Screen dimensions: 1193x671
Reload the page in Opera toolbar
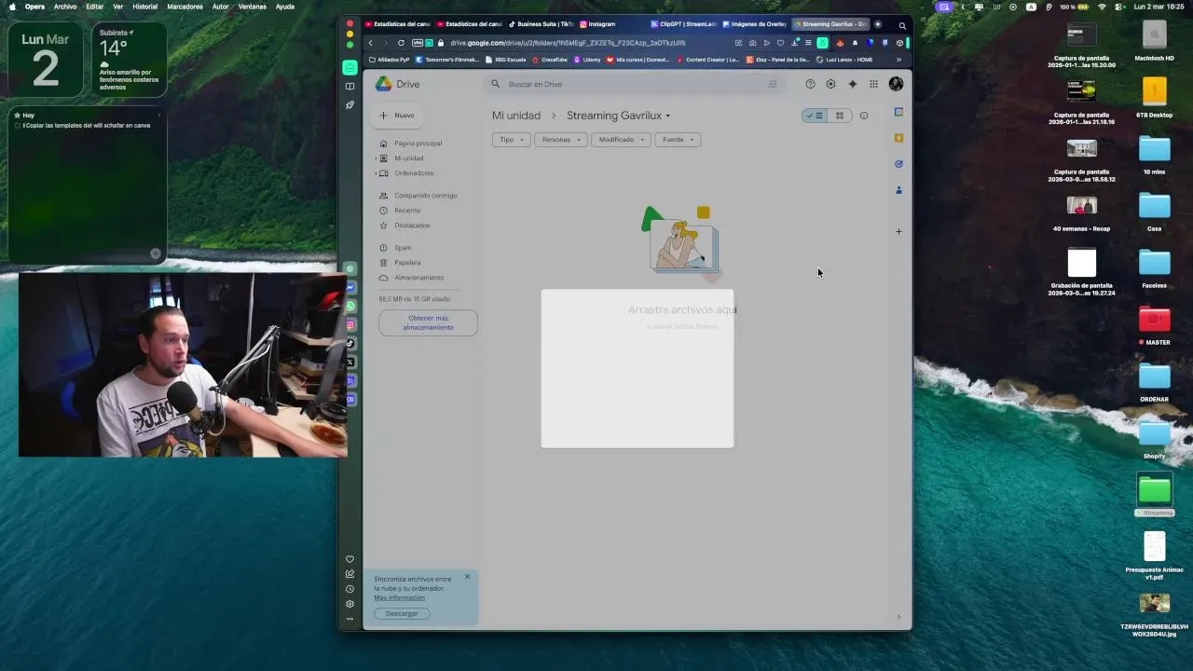pos(401,43)
